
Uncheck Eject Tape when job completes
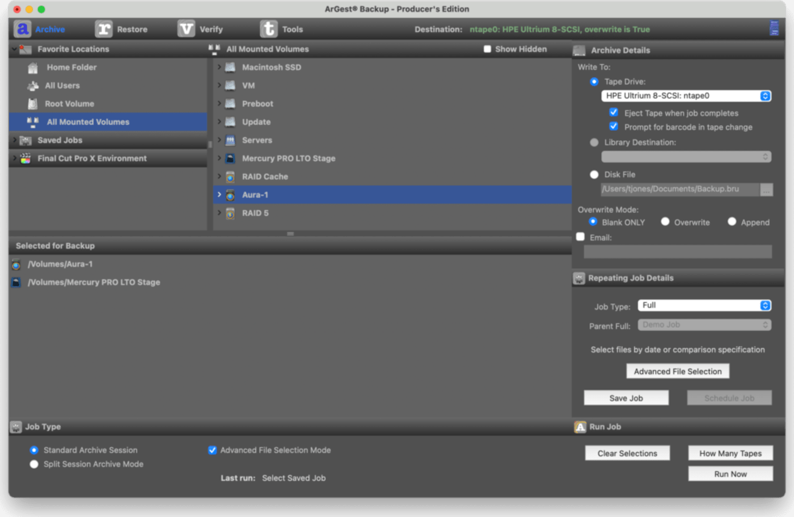[614, 112]
